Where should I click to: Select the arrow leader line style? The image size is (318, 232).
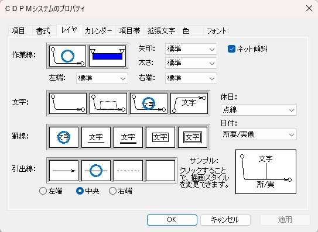(64, 171)
